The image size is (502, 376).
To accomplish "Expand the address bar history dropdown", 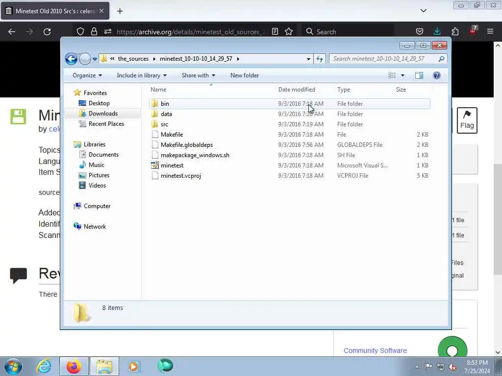I will (308, 59).
